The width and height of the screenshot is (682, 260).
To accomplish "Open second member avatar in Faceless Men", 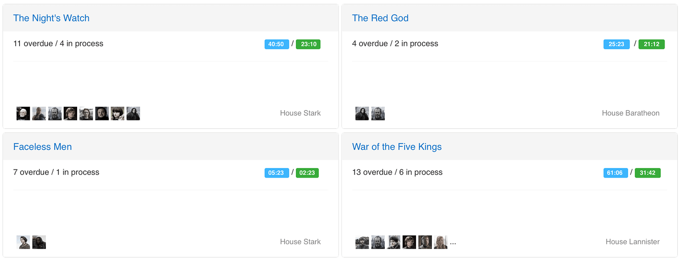I will (39, 242).
